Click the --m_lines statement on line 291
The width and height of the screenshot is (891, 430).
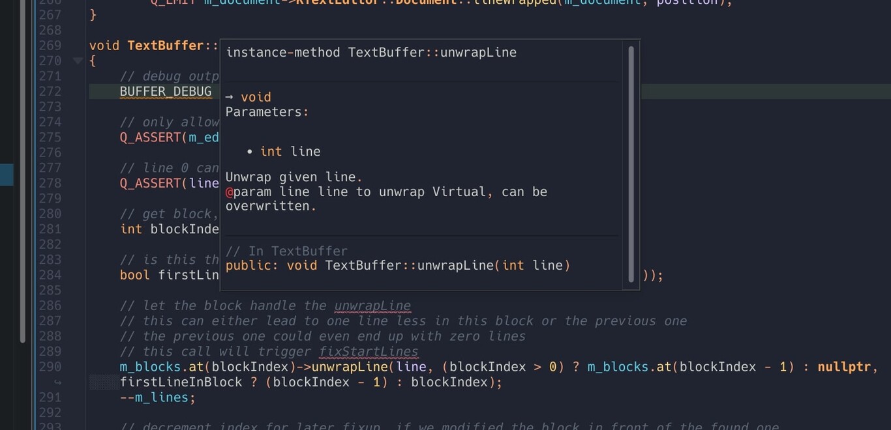[157, 397]
